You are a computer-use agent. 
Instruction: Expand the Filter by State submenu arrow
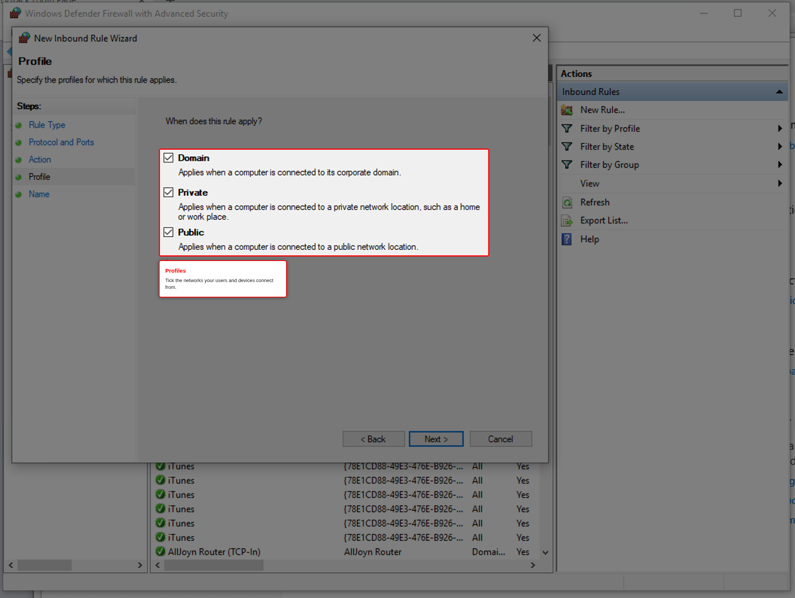pyautogui.click(x=780, y=147)
